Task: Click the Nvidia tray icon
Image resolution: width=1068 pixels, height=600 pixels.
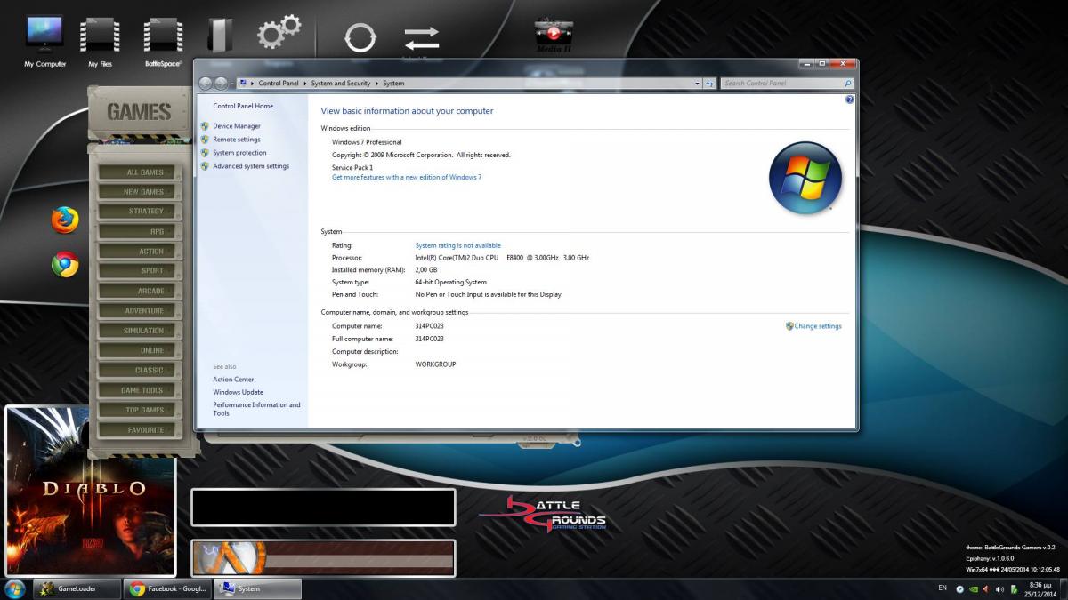Action: tap(973, 589)
